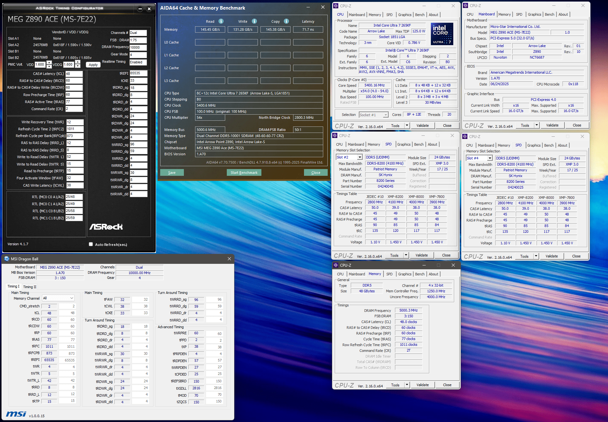608x422 pixels.
Task: Open the SPD tab in the CPU-Z Memory window
Action: pos(389,274)
